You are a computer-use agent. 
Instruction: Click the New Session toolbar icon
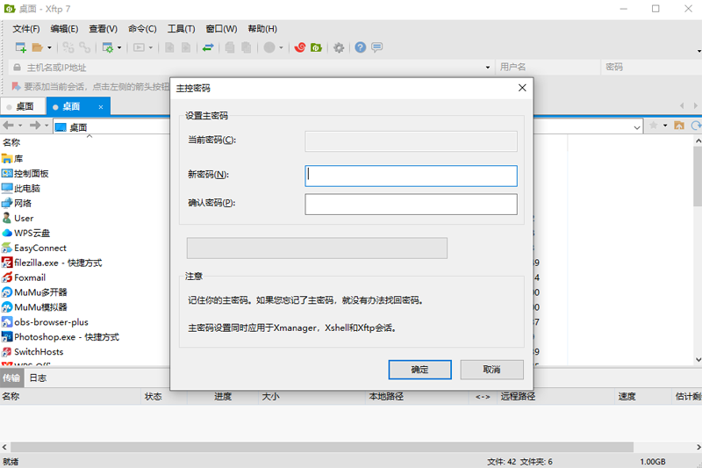[19, 47]
